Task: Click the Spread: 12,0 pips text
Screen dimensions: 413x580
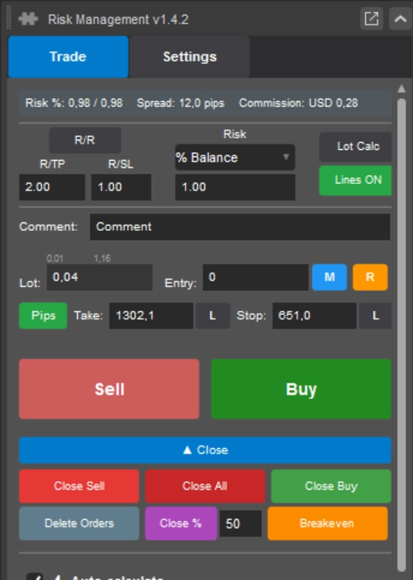Action: [x=181, y=103]
